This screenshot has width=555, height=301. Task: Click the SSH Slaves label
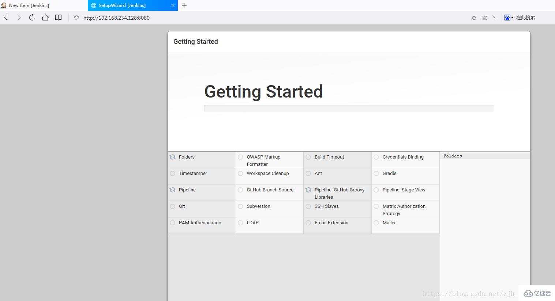[327, 206]
